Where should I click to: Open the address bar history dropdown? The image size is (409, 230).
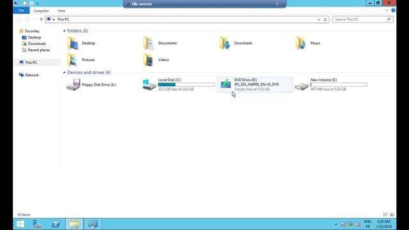coord(319,20)
